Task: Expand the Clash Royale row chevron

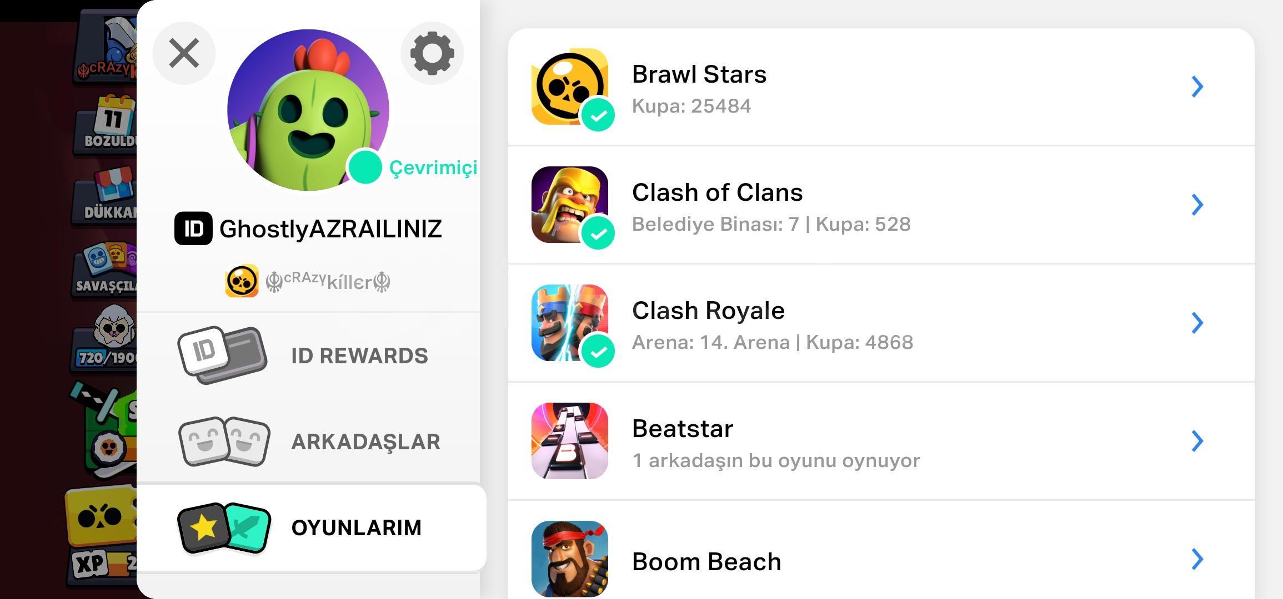Action: [1197, 323]
